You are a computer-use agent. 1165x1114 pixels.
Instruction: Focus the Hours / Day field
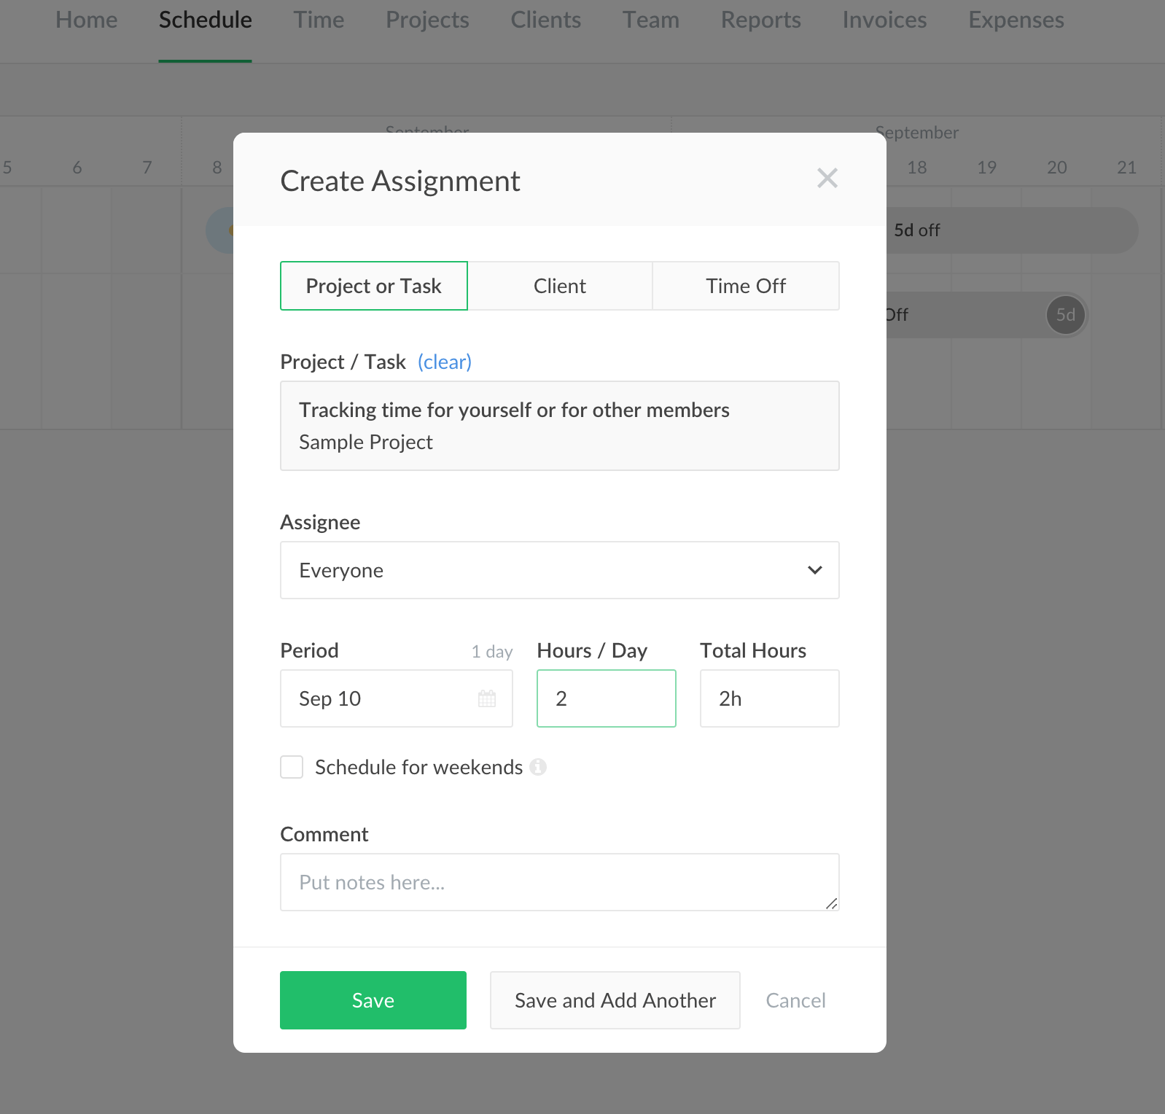pyautogui.click(x=606, y=698)
